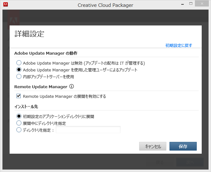Select 'ディレクトリを指定：' radio button

coord(19,130)
